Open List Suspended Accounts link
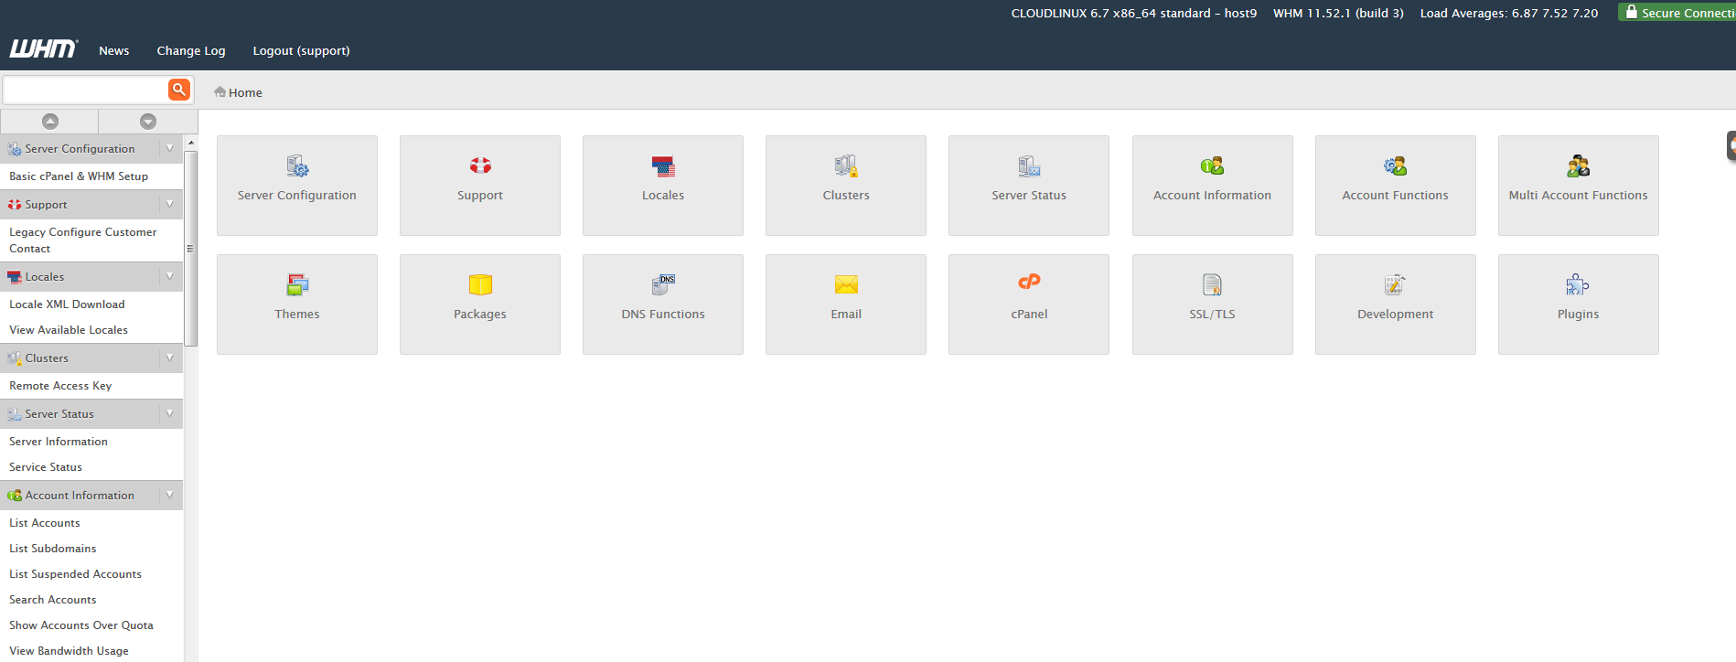This screenshot has width=1736, height=662. (75, 574)
